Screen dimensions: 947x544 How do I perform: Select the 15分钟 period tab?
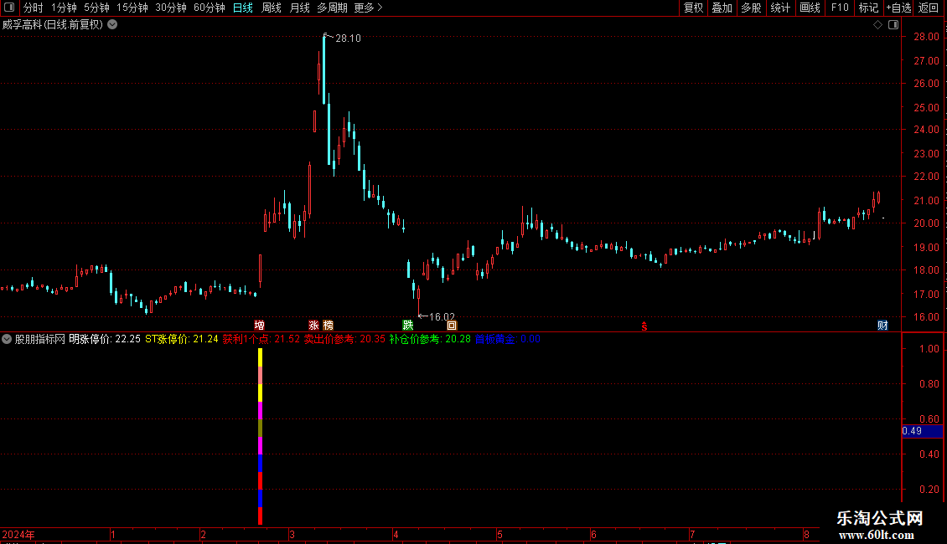pos(132,8)
